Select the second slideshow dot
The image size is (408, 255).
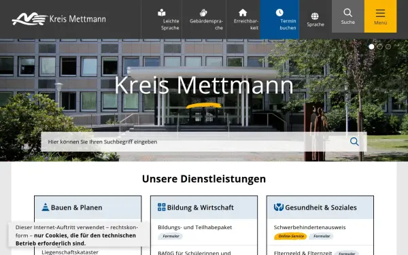click(380, 46)
